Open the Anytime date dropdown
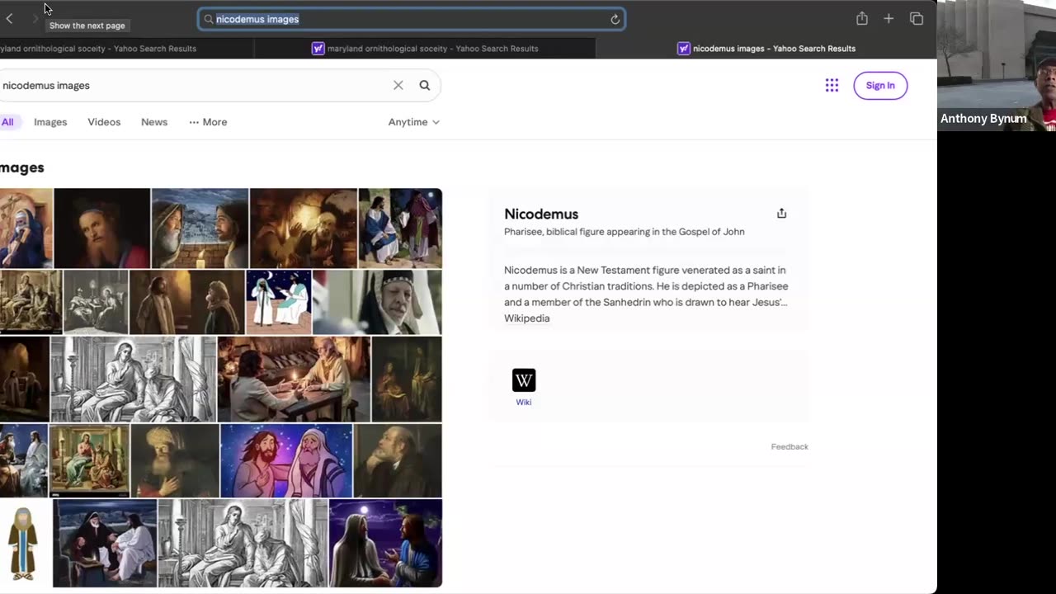 tap(413, 122)
